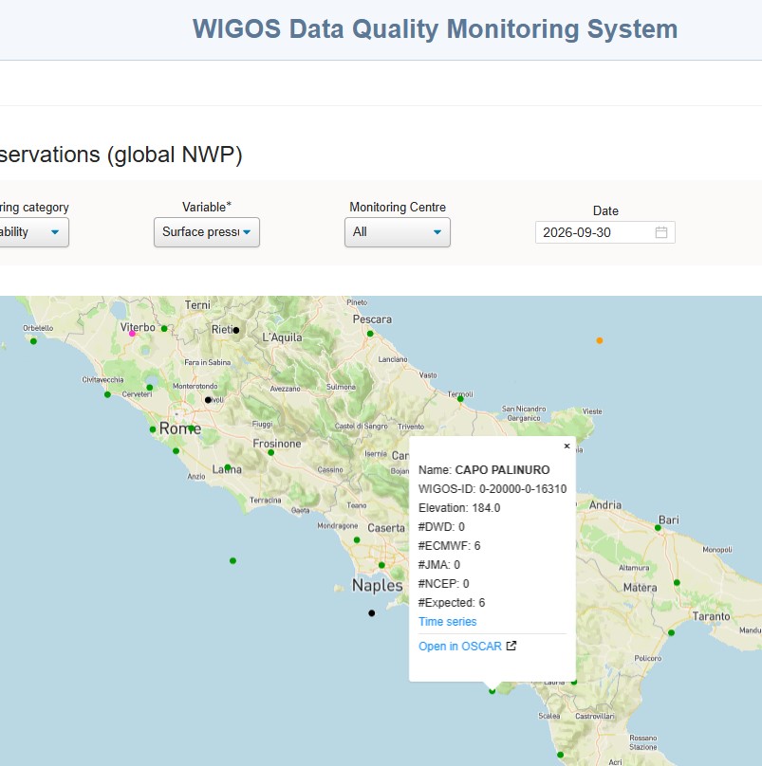Viewport: 762px width, 766px height.
Task: Select the black station marker at Rieti
Action: [x=236, y=331]
